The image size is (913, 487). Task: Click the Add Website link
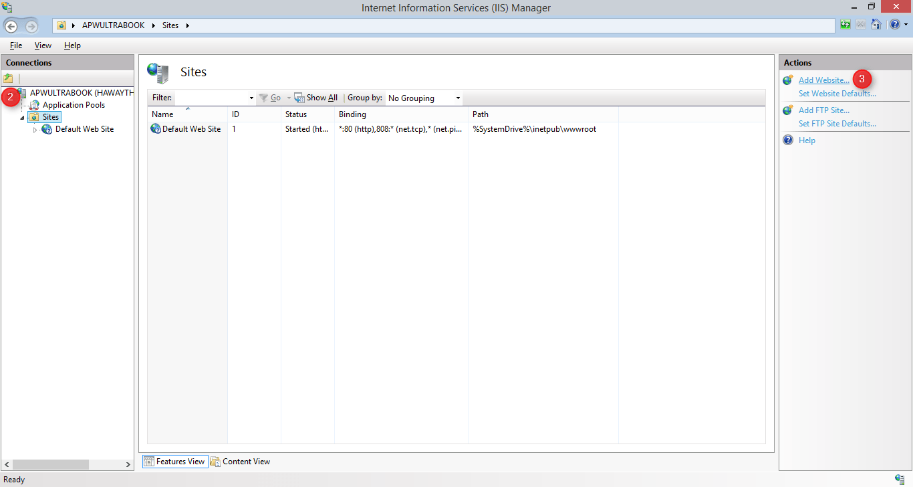point(823,80)
